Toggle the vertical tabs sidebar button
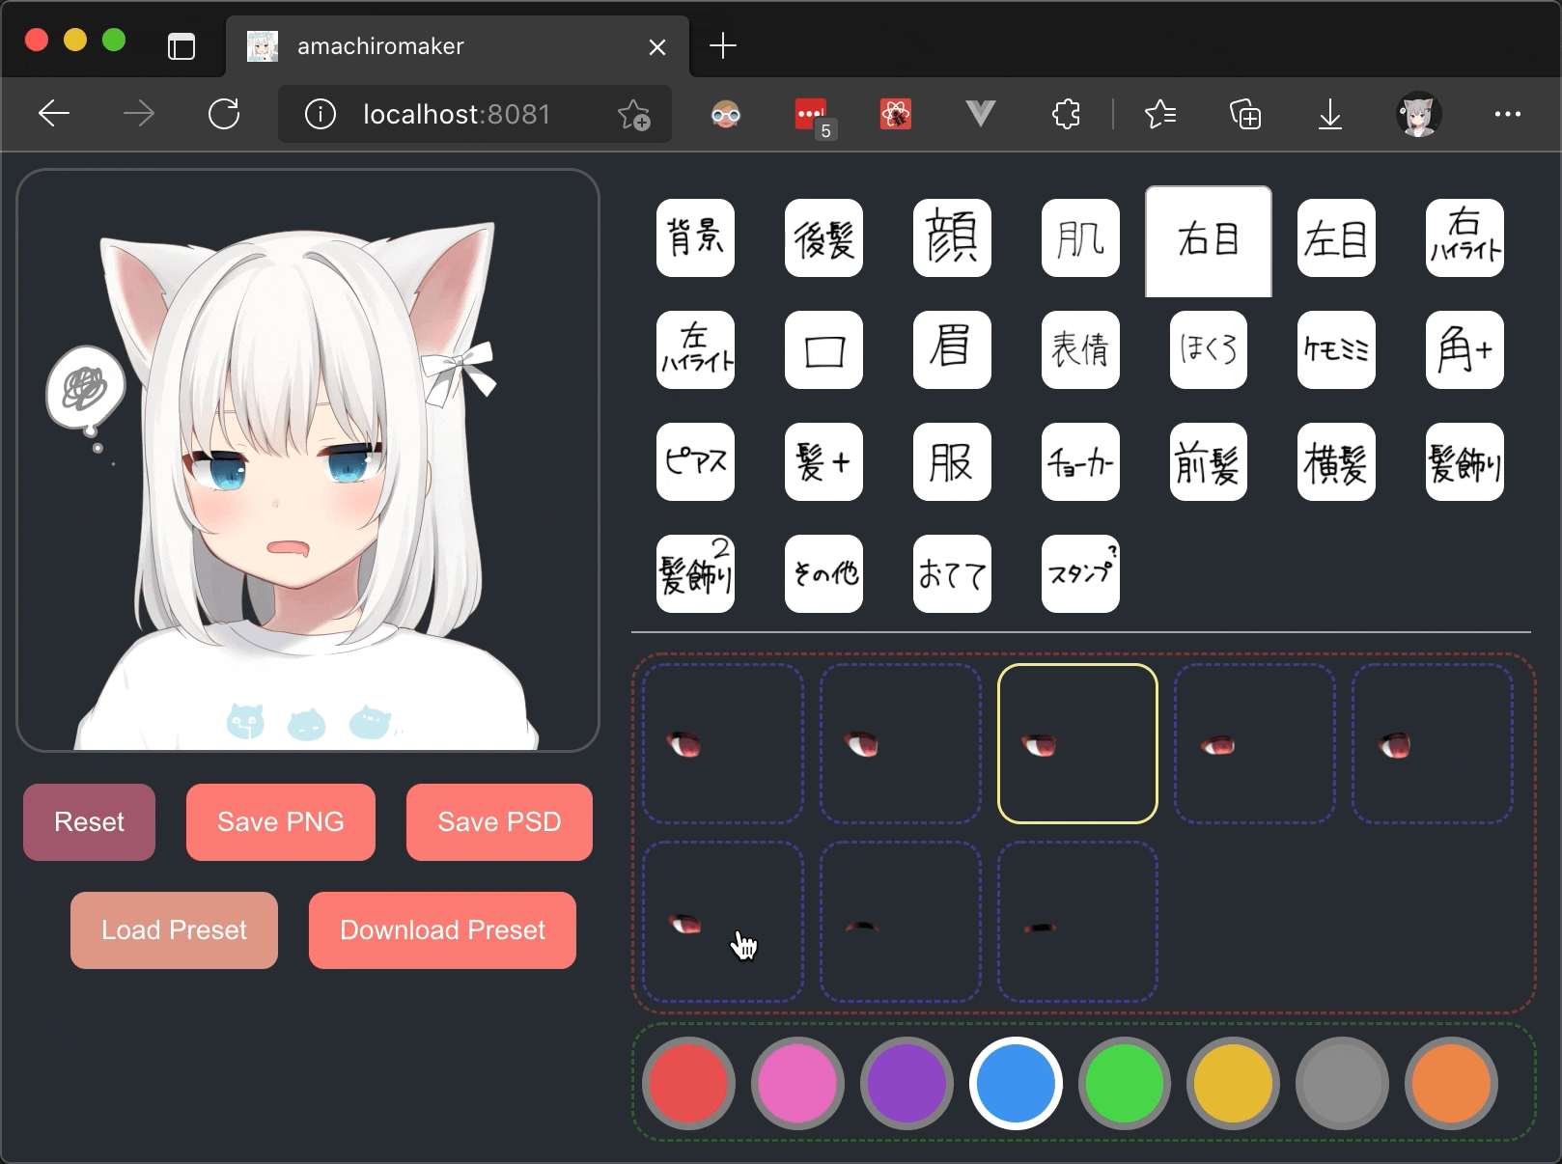 tap(181, 45)
